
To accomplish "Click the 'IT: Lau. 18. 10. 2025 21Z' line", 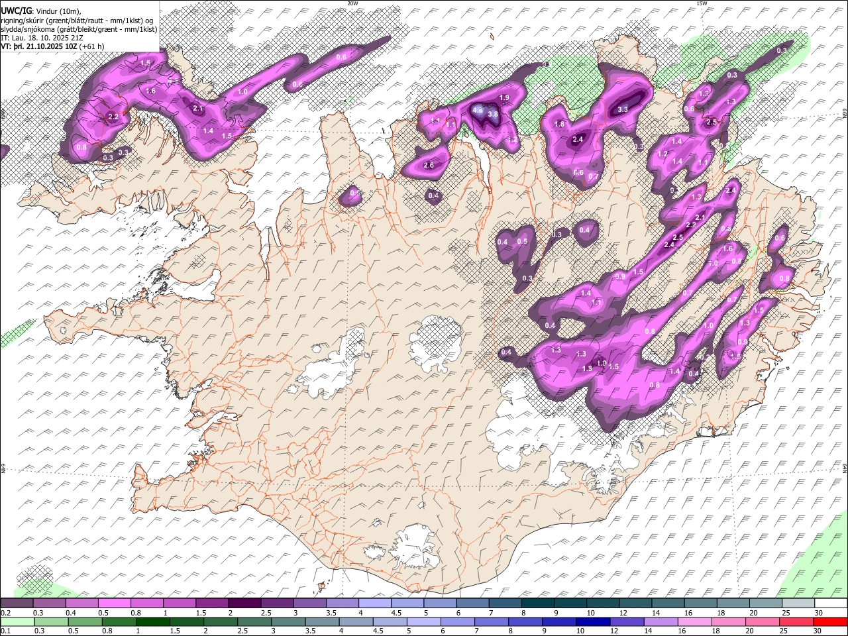I will pyautogui.click(x=42, y=37).
